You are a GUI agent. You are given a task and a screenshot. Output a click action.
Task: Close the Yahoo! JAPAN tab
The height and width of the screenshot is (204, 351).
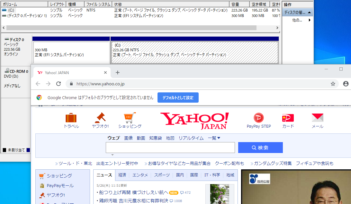tap(105, 72)
